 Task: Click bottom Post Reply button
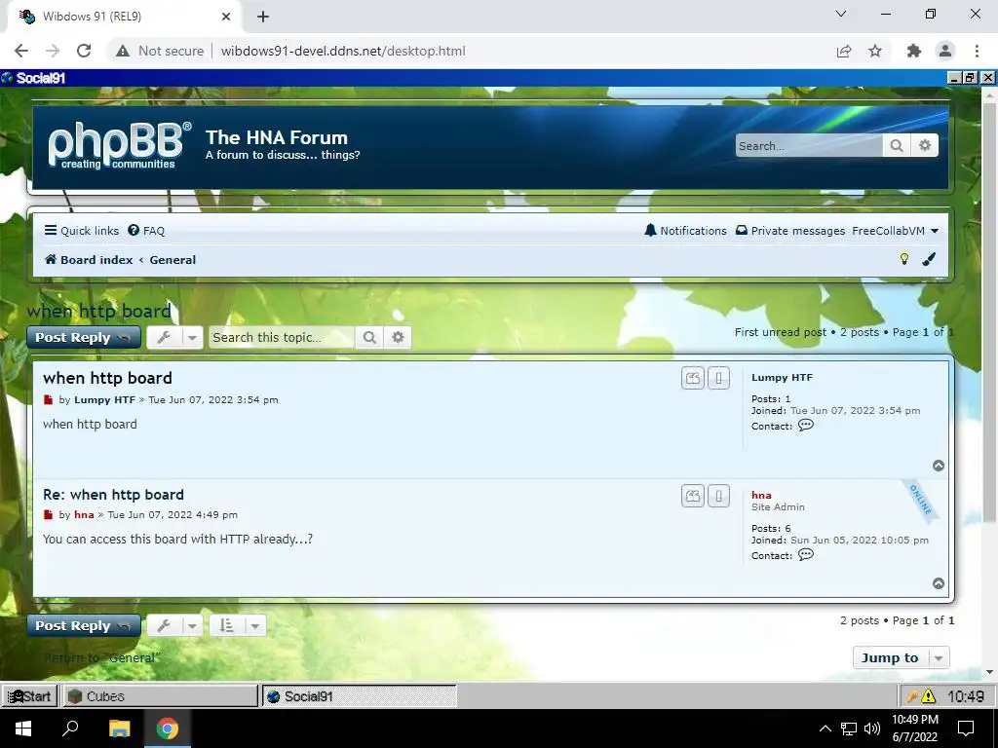84,625
